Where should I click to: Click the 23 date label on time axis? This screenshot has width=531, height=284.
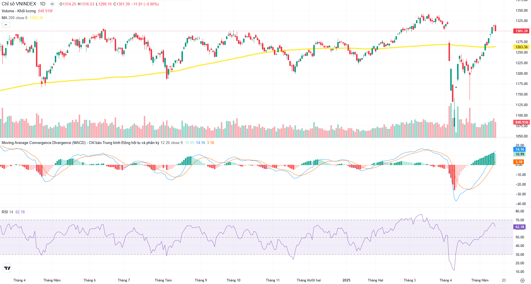coord(504,280)
